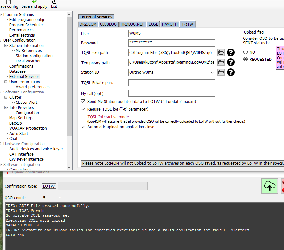284x250 pixels.
Task: Click the green cloud upload button
Action: coord(269,186)
